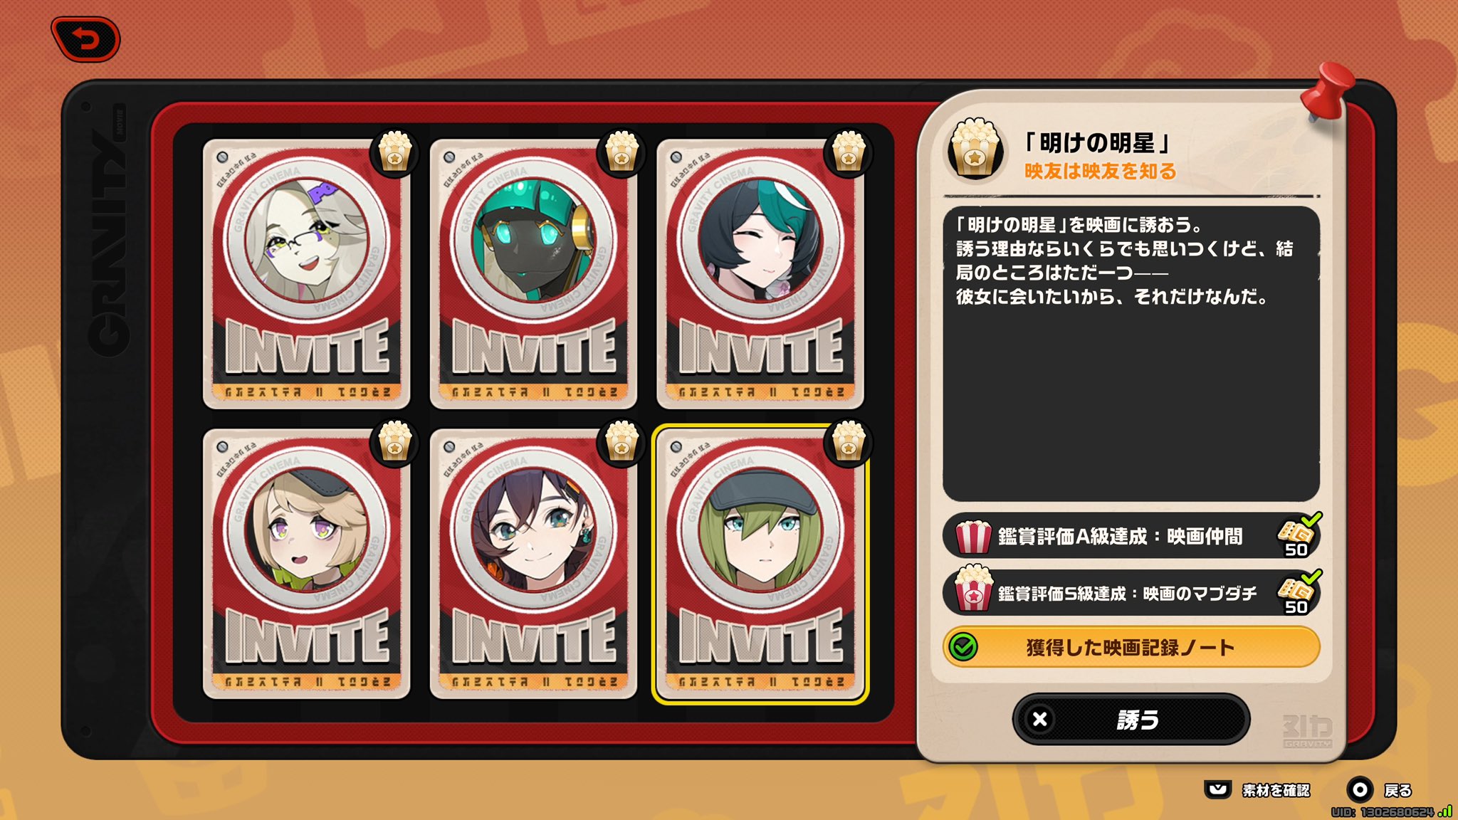Image resolution: width=1458 pixels, height=820 pixels.
Task: Select the white-haired glasses girl invite card
Action: pos(307,274)
